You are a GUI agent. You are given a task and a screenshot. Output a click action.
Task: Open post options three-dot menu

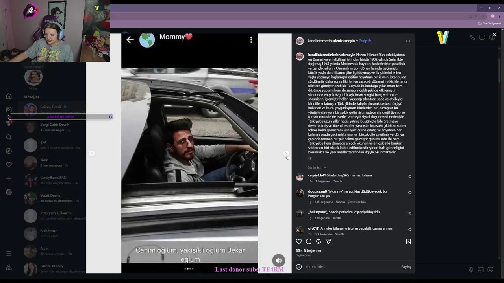(x=408, y=41)
